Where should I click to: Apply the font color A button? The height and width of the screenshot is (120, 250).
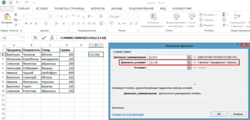click(63, 24)
